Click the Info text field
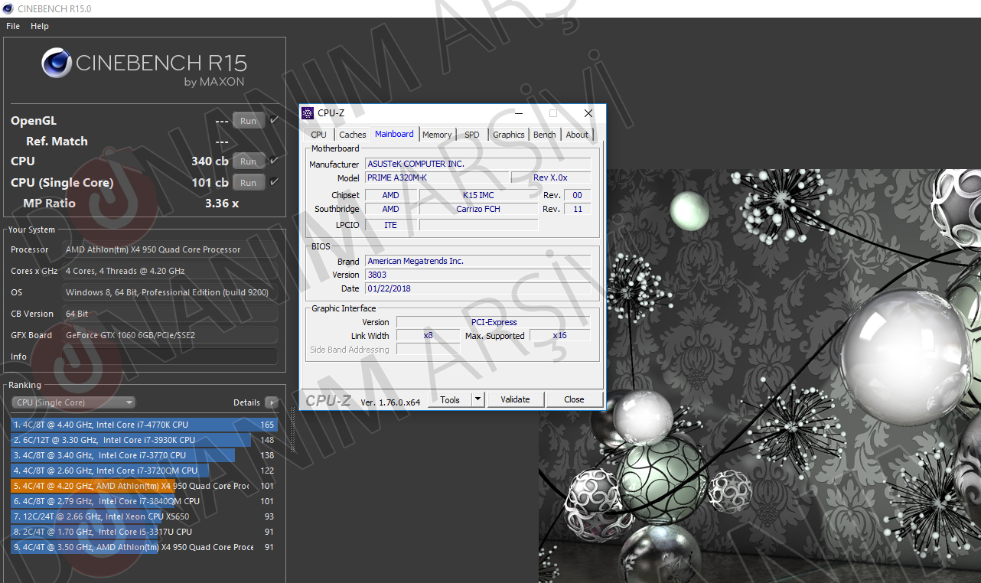Screen dimensions: 981x583 click(x=170, y=357)
